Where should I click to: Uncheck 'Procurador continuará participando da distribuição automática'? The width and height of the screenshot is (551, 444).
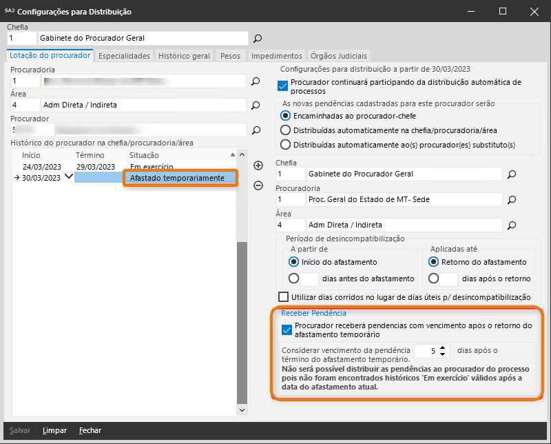(x=282, y=86)
